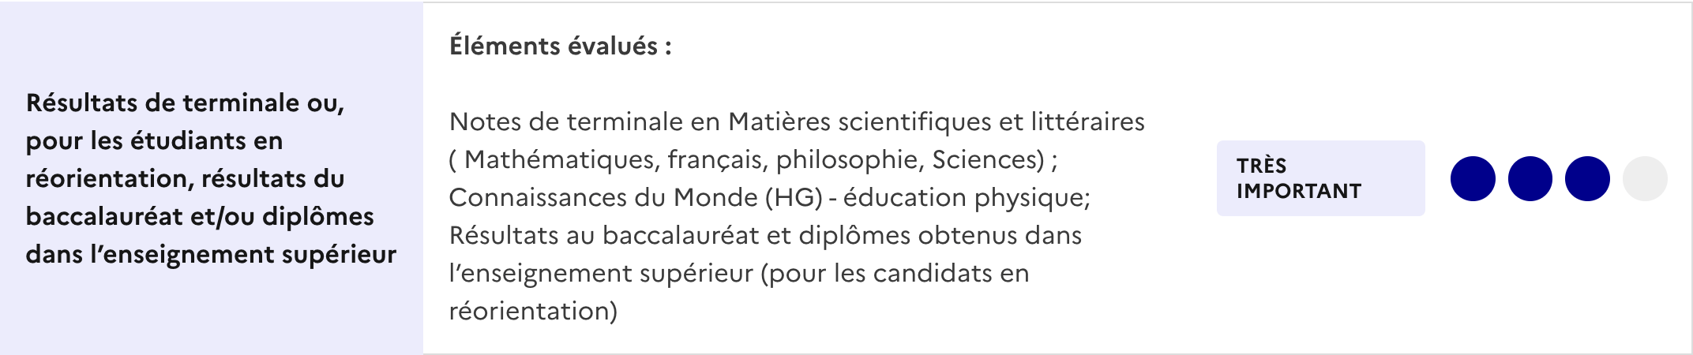The height and width of the screenshot is (355, 1693).
Task: Click the TRÈS IMPORTANT badge
Action: click(x=1321, y=178)
